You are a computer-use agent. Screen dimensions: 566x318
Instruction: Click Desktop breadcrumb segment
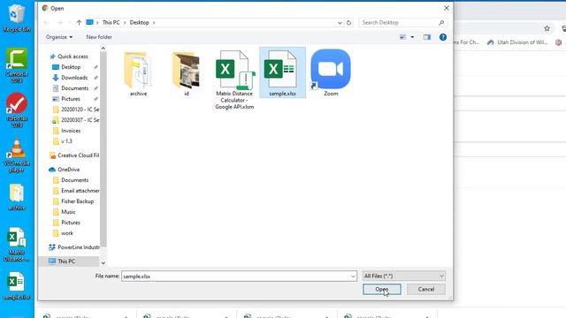click(x=140, y=22)
